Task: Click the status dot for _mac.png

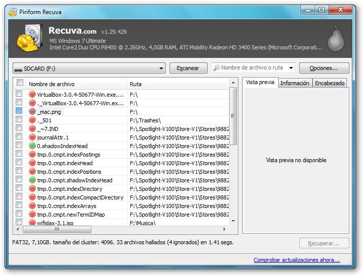Action: (x=32, y=111)
